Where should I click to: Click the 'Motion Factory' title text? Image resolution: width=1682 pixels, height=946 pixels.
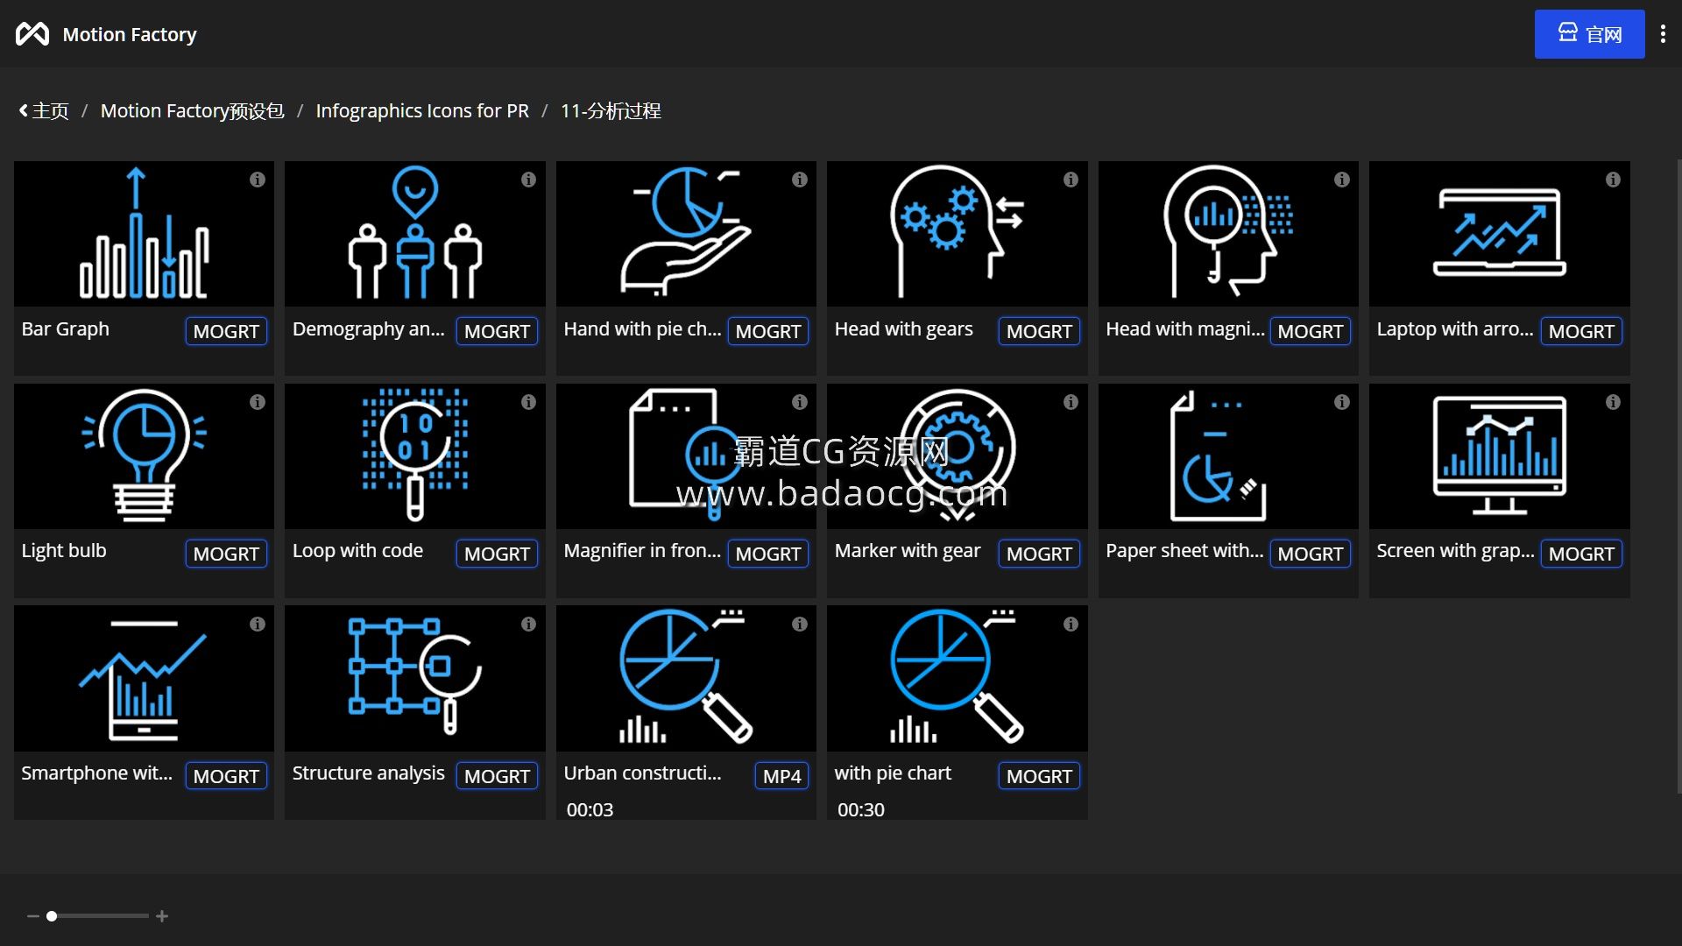130,35
